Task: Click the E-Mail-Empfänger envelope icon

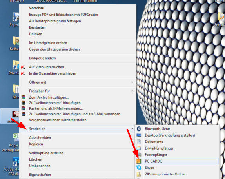Action: [139, 148]
